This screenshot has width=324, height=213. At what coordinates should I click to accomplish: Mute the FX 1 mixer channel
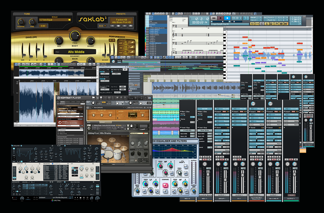pos(239,157)
